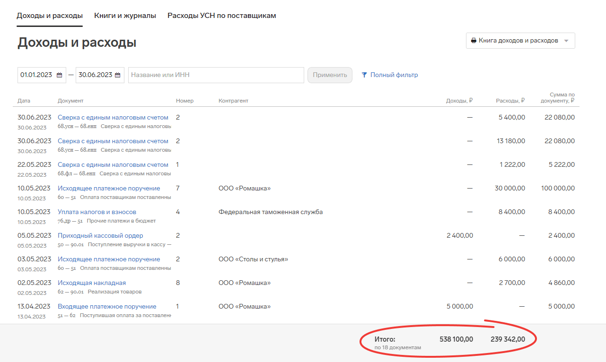
Task: Click the Дата column header
Action: coord(24,101)
